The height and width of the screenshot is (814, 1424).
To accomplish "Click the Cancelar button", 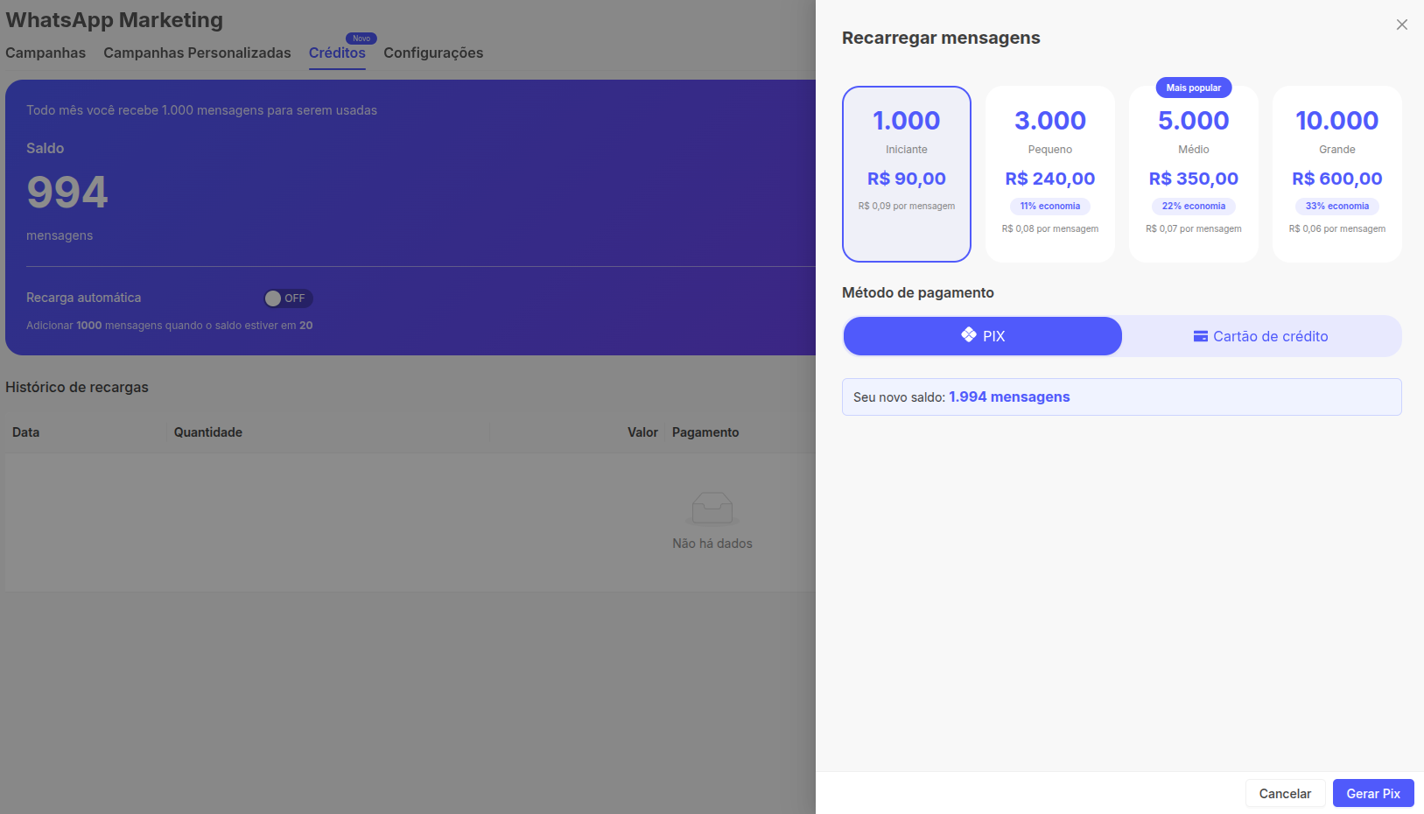I will (1284, 793).
